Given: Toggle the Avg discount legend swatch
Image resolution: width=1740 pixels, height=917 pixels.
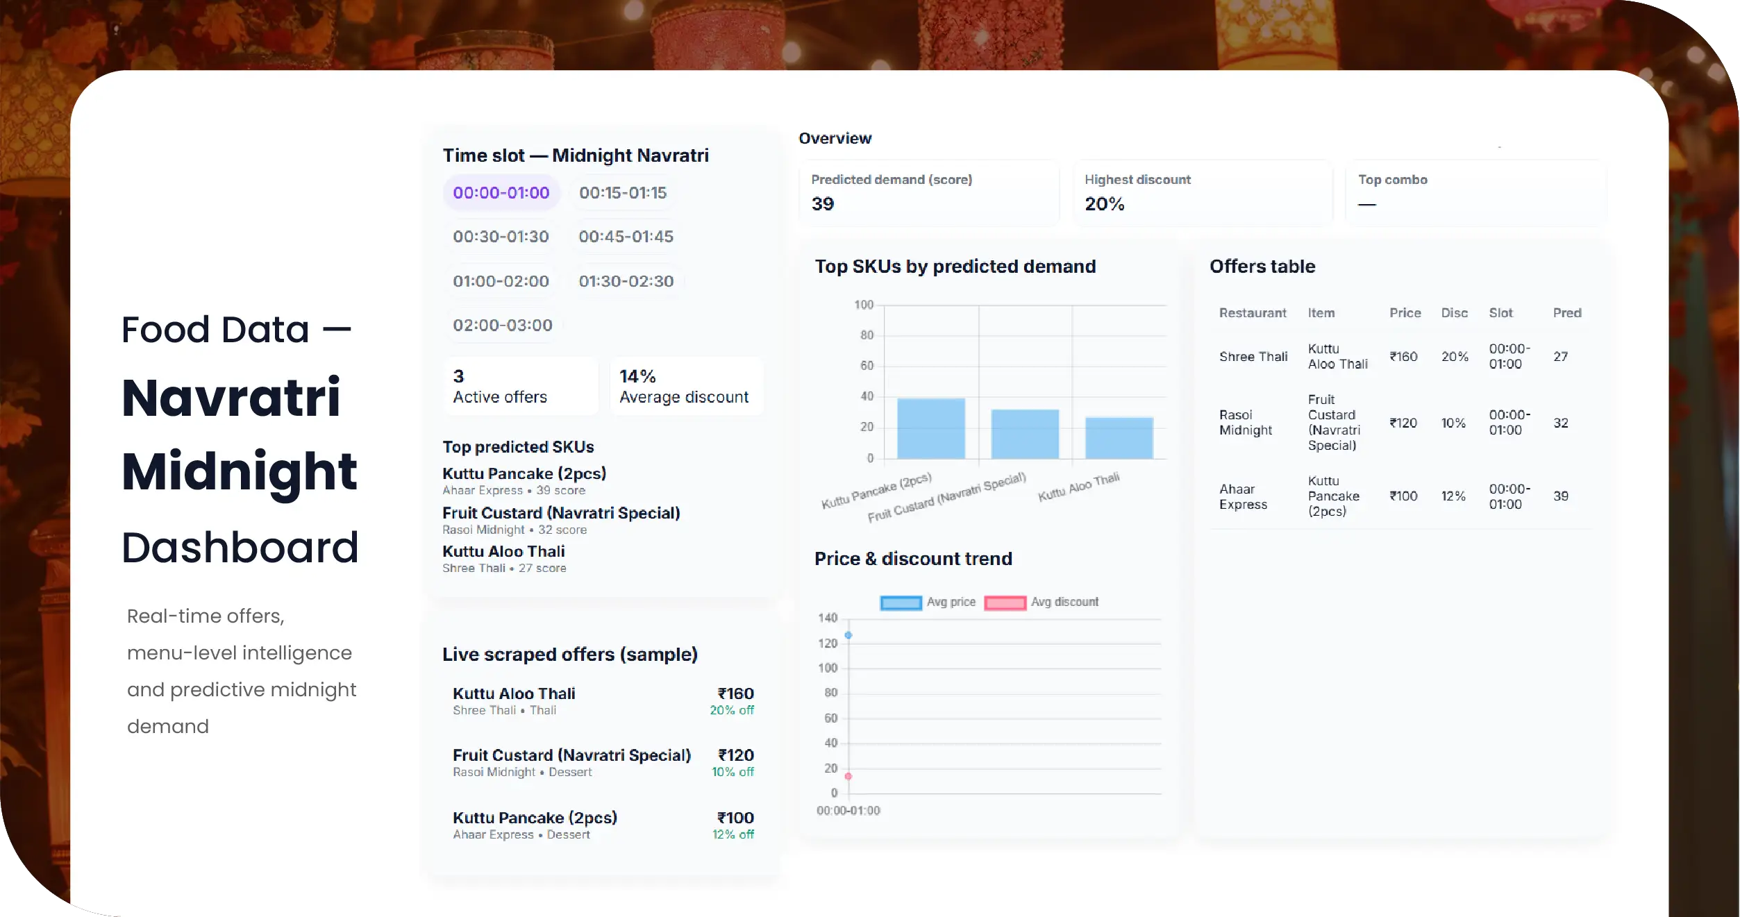Looking at the screenshot, I should point(1005,603).
